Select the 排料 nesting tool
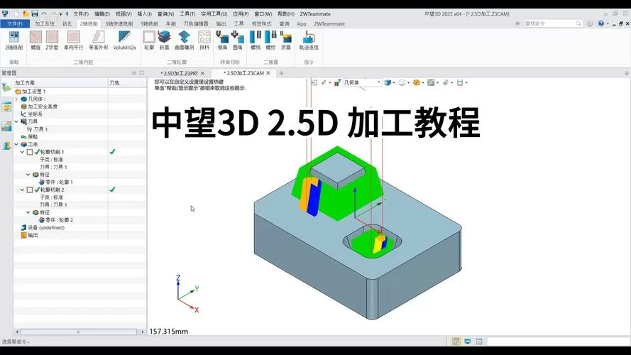This screenshot has width=631, height=355. [204, 40]
